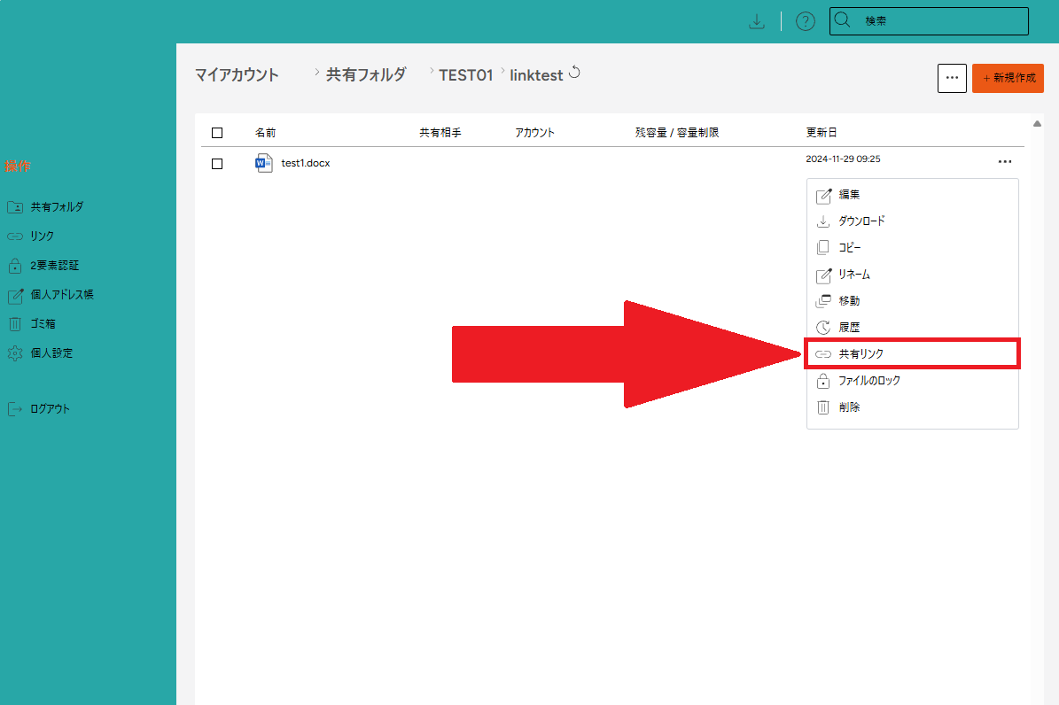Open the three-dot menu for test1.docx row
Viewport: 1059px width, 705px height.
click(x=1004, y=162)
